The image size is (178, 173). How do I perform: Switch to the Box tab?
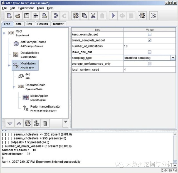tap(29, 24)
